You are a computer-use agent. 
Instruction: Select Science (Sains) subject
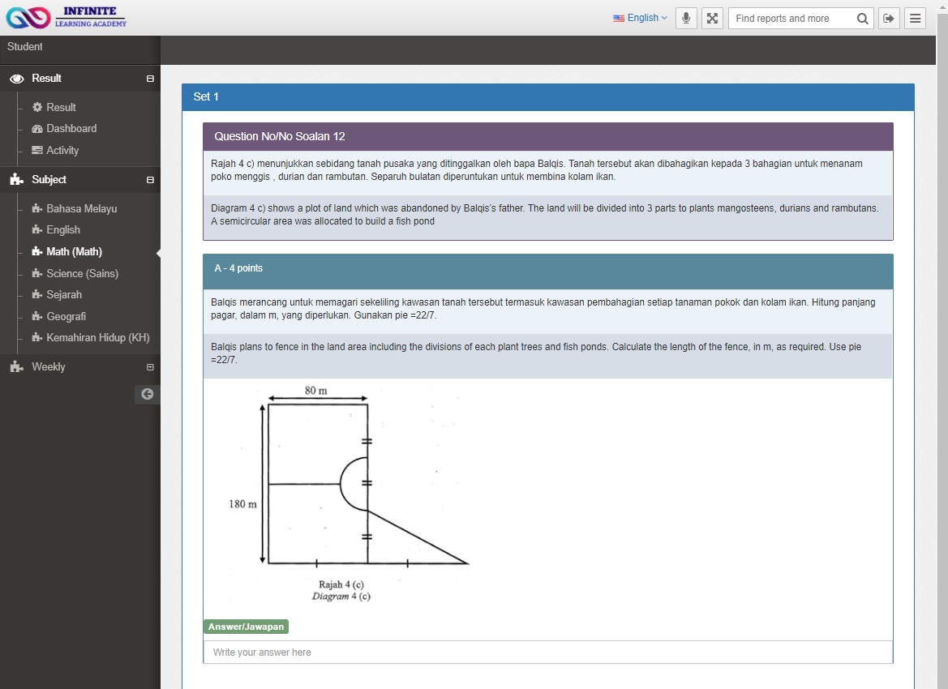tap(82, 273)
